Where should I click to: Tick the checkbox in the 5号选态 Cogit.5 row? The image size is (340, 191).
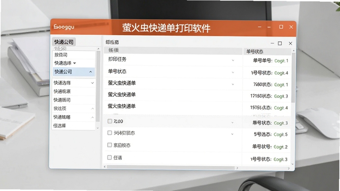[110, 133]
